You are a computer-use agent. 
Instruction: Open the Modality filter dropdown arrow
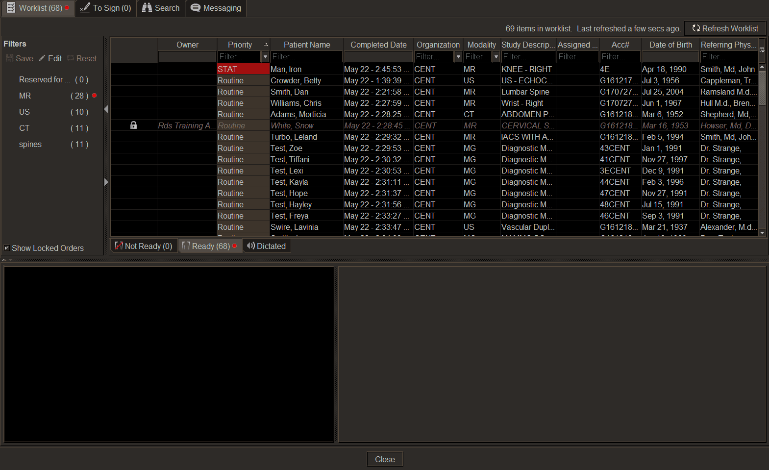(496, 57)
